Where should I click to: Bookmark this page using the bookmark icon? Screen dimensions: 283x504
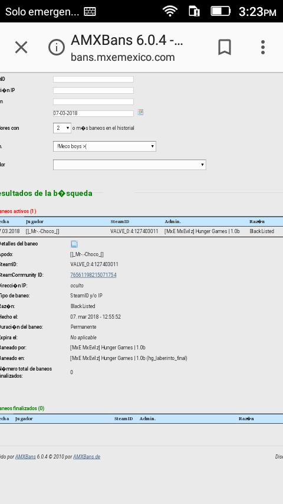coord(225,48)
